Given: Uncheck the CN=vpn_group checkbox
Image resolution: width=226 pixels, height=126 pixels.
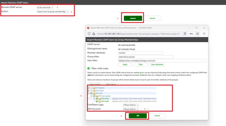Looking at the screenshot, I should 94,96.
